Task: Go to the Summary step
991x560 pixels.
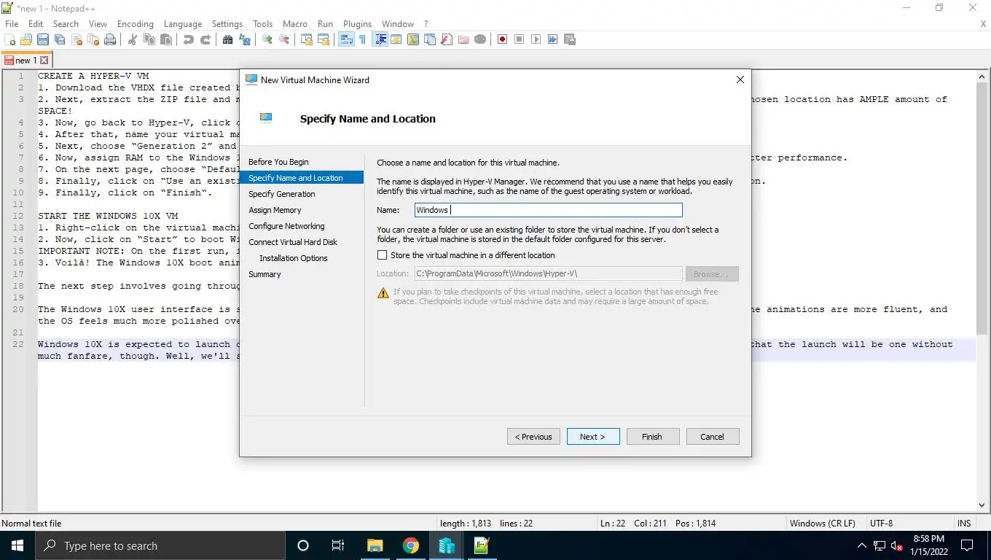Action: (x=265, y=274)
